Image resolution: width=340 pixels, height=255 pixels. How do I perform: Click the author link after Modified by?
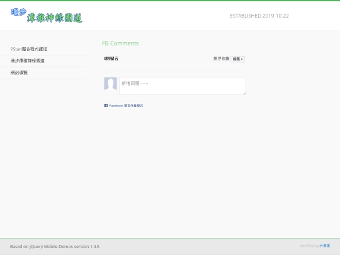click(325, 246)
